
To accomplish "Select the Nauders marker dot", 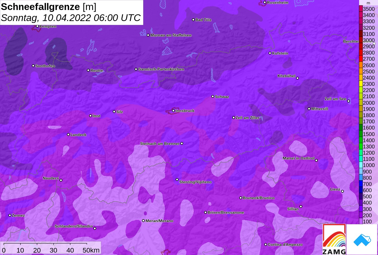I will (61, 180).
